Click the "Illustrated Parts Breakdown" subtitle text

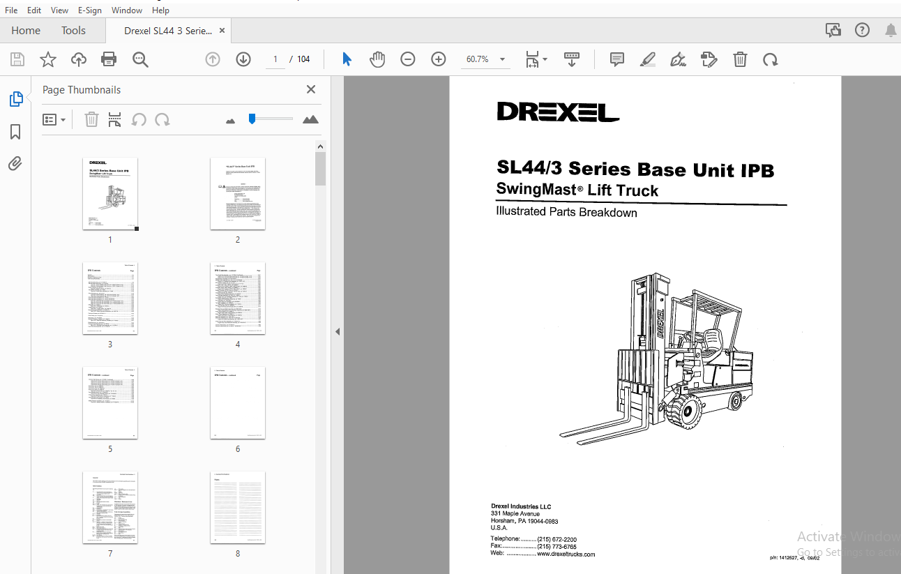tap(566, 212)
